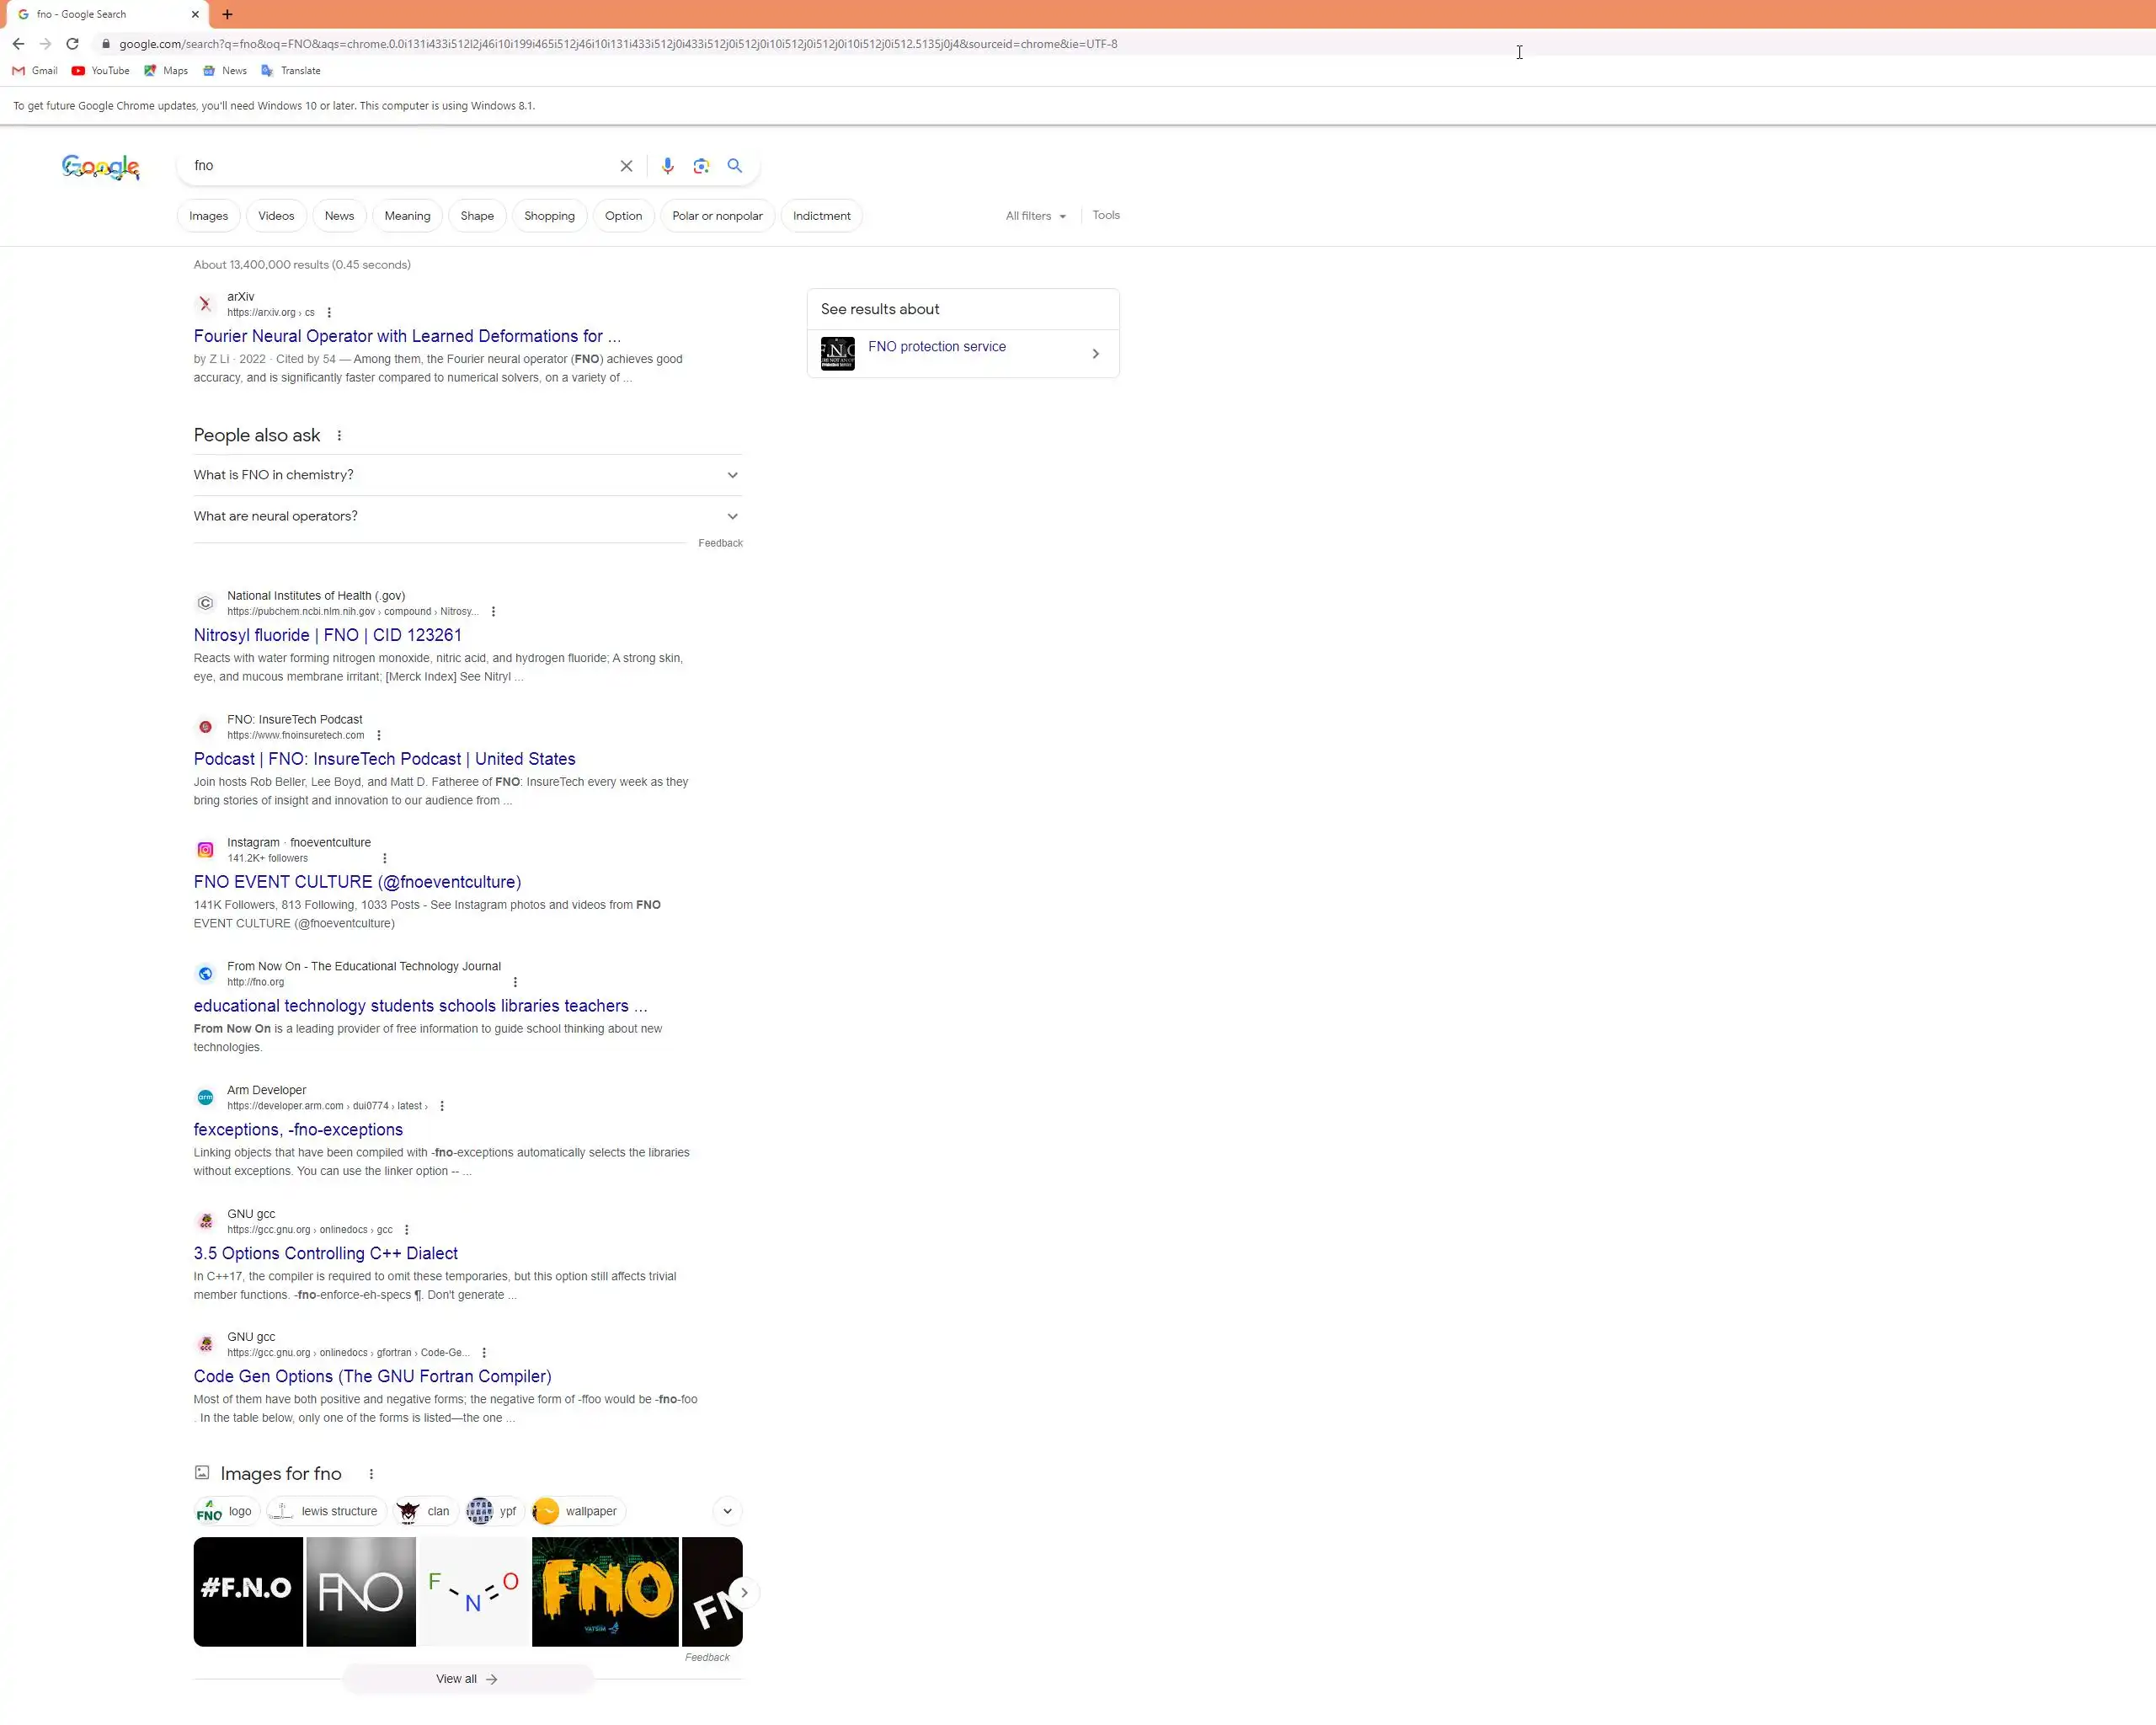The width and height of the screenshot is (2156, 1725).
Task: Open three-dot menu beside arXiv result
Action: [x=329, y=313]
